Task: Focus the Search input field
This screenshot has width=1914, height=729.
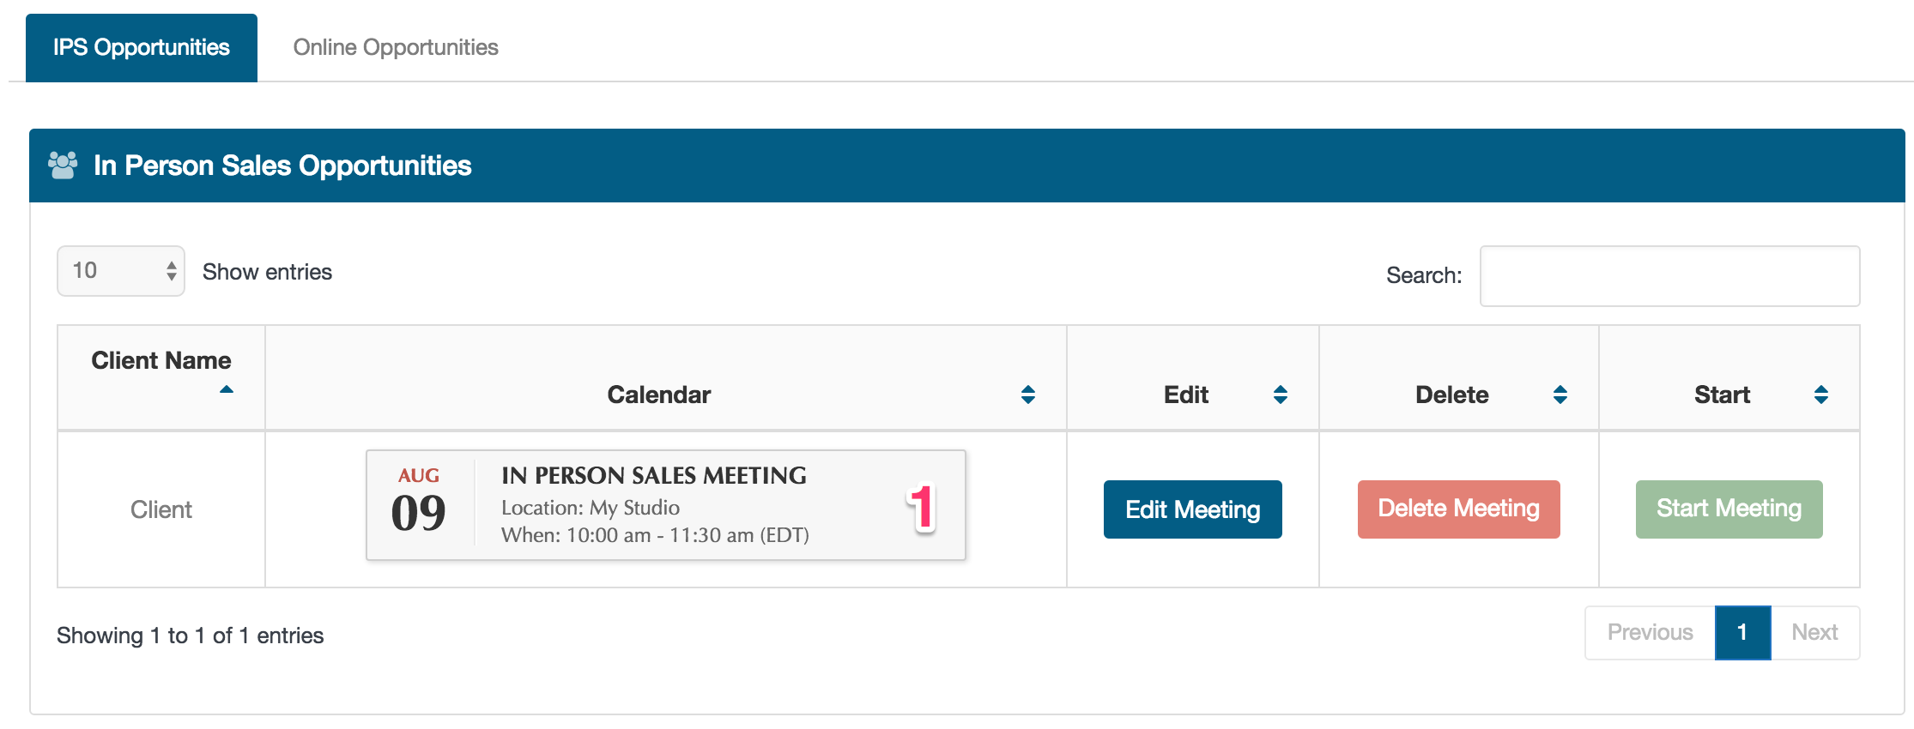Action: tap(1670, 276)
